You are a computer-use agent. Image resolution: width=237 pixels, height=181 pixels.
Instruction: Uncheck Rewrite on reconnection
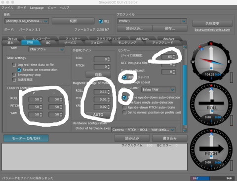(19, 70)
